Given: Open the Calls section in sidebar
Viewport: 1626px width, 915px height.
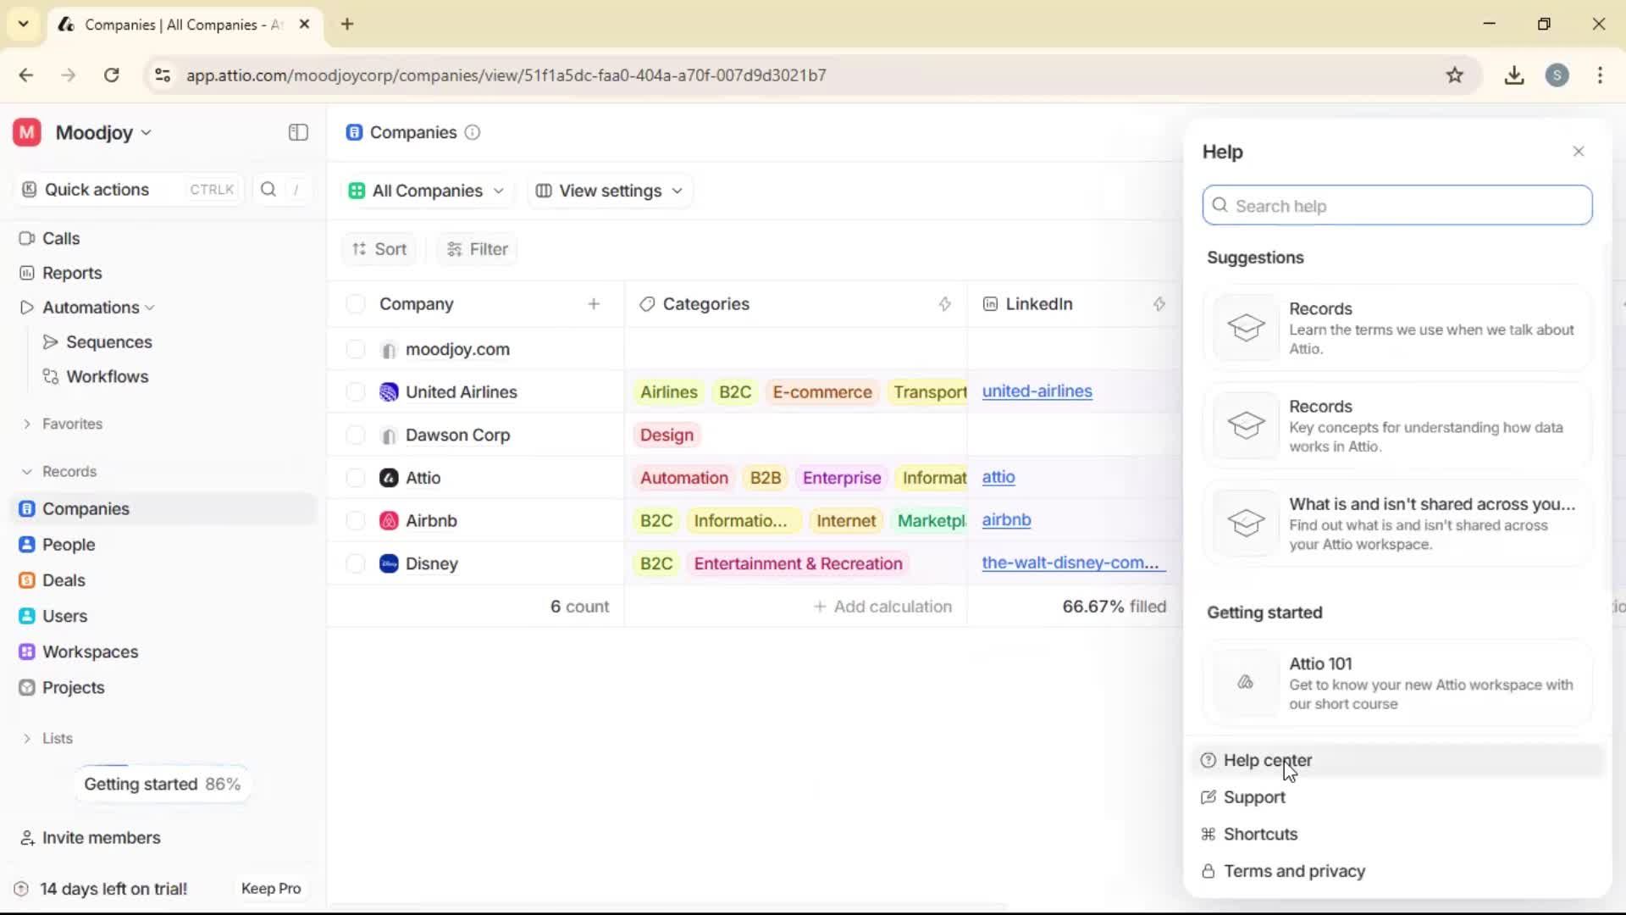Looking at the screenshot, I should point(61,238).
